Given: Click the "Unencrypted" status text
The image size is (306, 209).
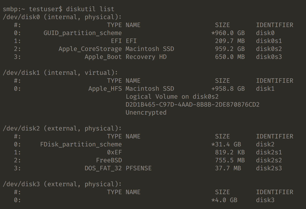Looking at the screenshot, I should (x=146, y=112).
